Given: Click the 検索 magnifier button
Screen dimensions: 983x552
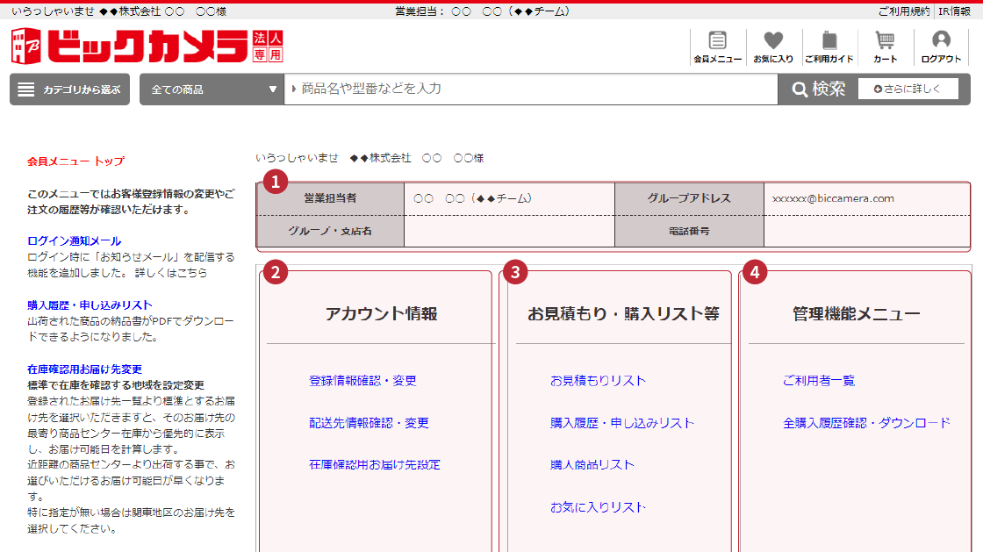Looking at the screenshot, I should 815,89.
